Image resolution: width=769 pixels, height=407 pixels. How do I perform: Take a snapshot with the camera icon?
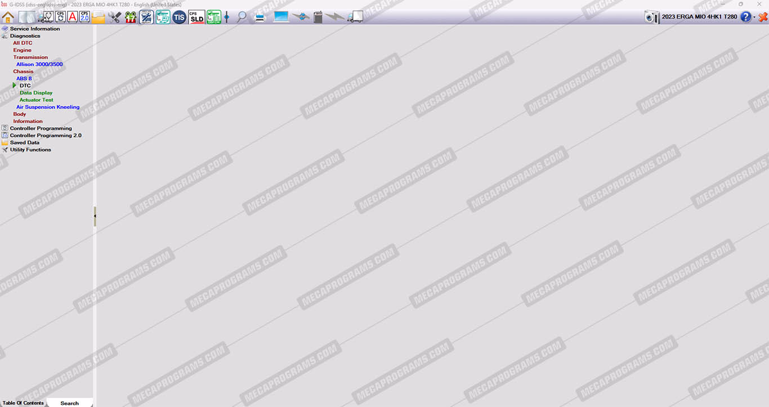pyautogui.click(x=652, y=17)
